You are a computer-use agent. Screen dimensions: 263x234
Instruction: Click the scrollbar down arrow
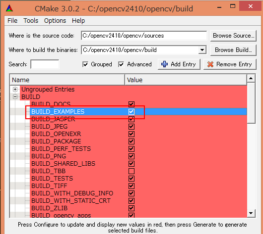tap(251, 213)
